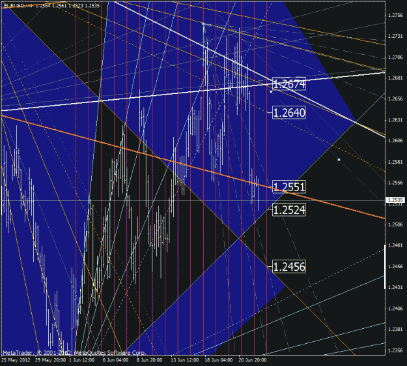Viewport: 407px width, 366px height.
Task: Click the 1.2556 price scale value
Action: (x=395, y=183)
